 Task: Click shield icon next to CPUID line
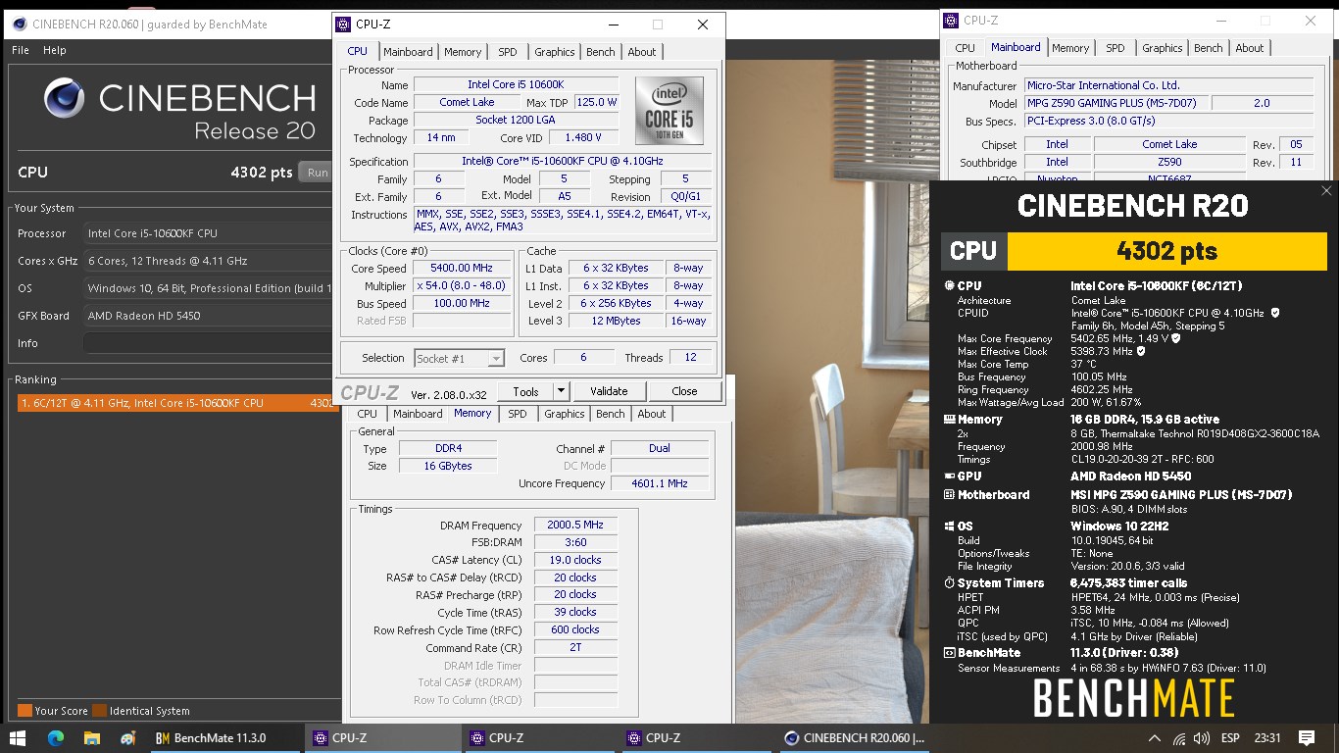click(1274, 313)
